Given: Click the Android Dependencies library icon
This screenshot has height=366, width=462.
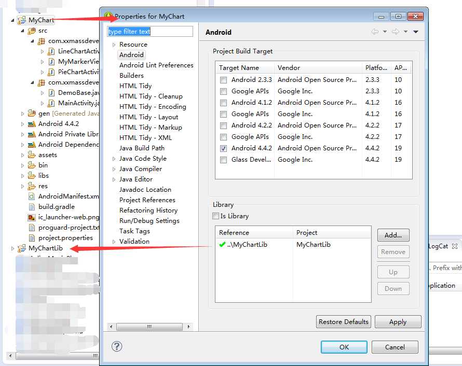Looking at the screenshot, I should point(32,145).
